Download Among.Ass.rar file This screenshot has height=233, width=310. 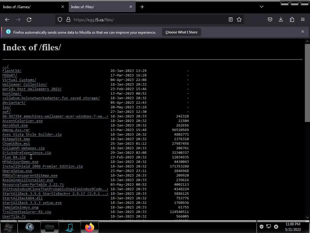[16, 130]
